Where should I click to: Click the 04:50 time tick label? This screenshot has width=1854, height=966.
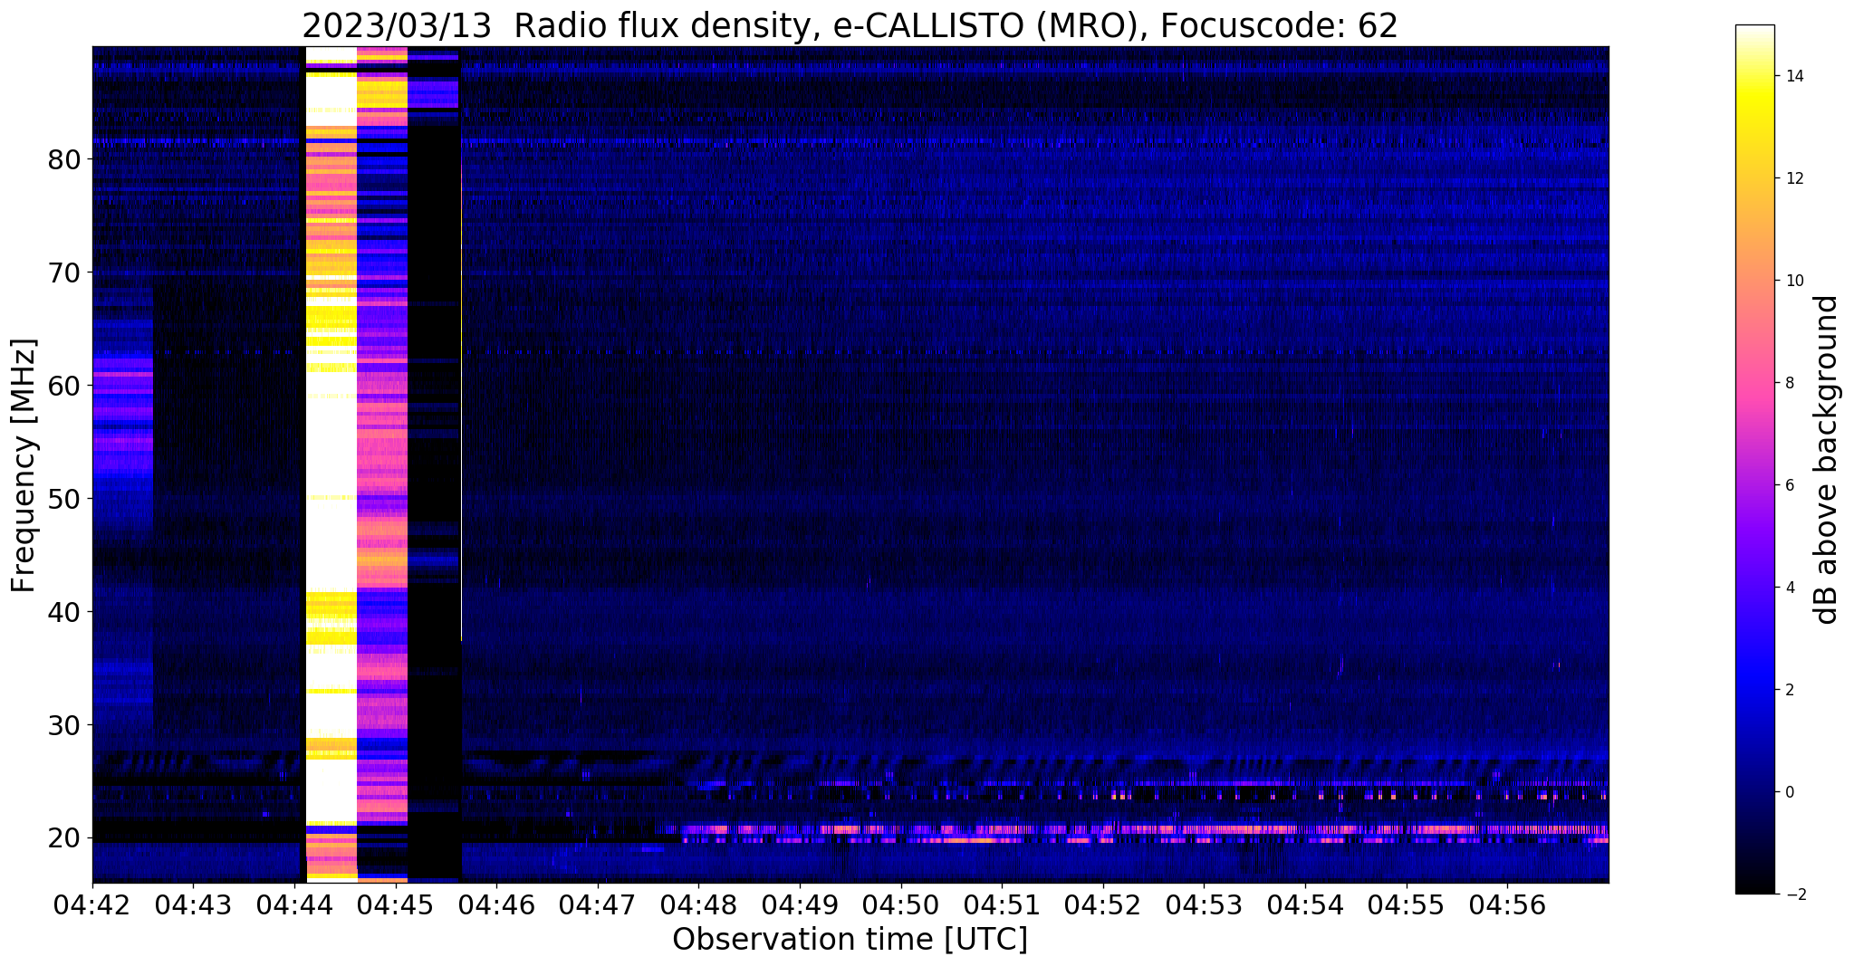pos(901,904)
